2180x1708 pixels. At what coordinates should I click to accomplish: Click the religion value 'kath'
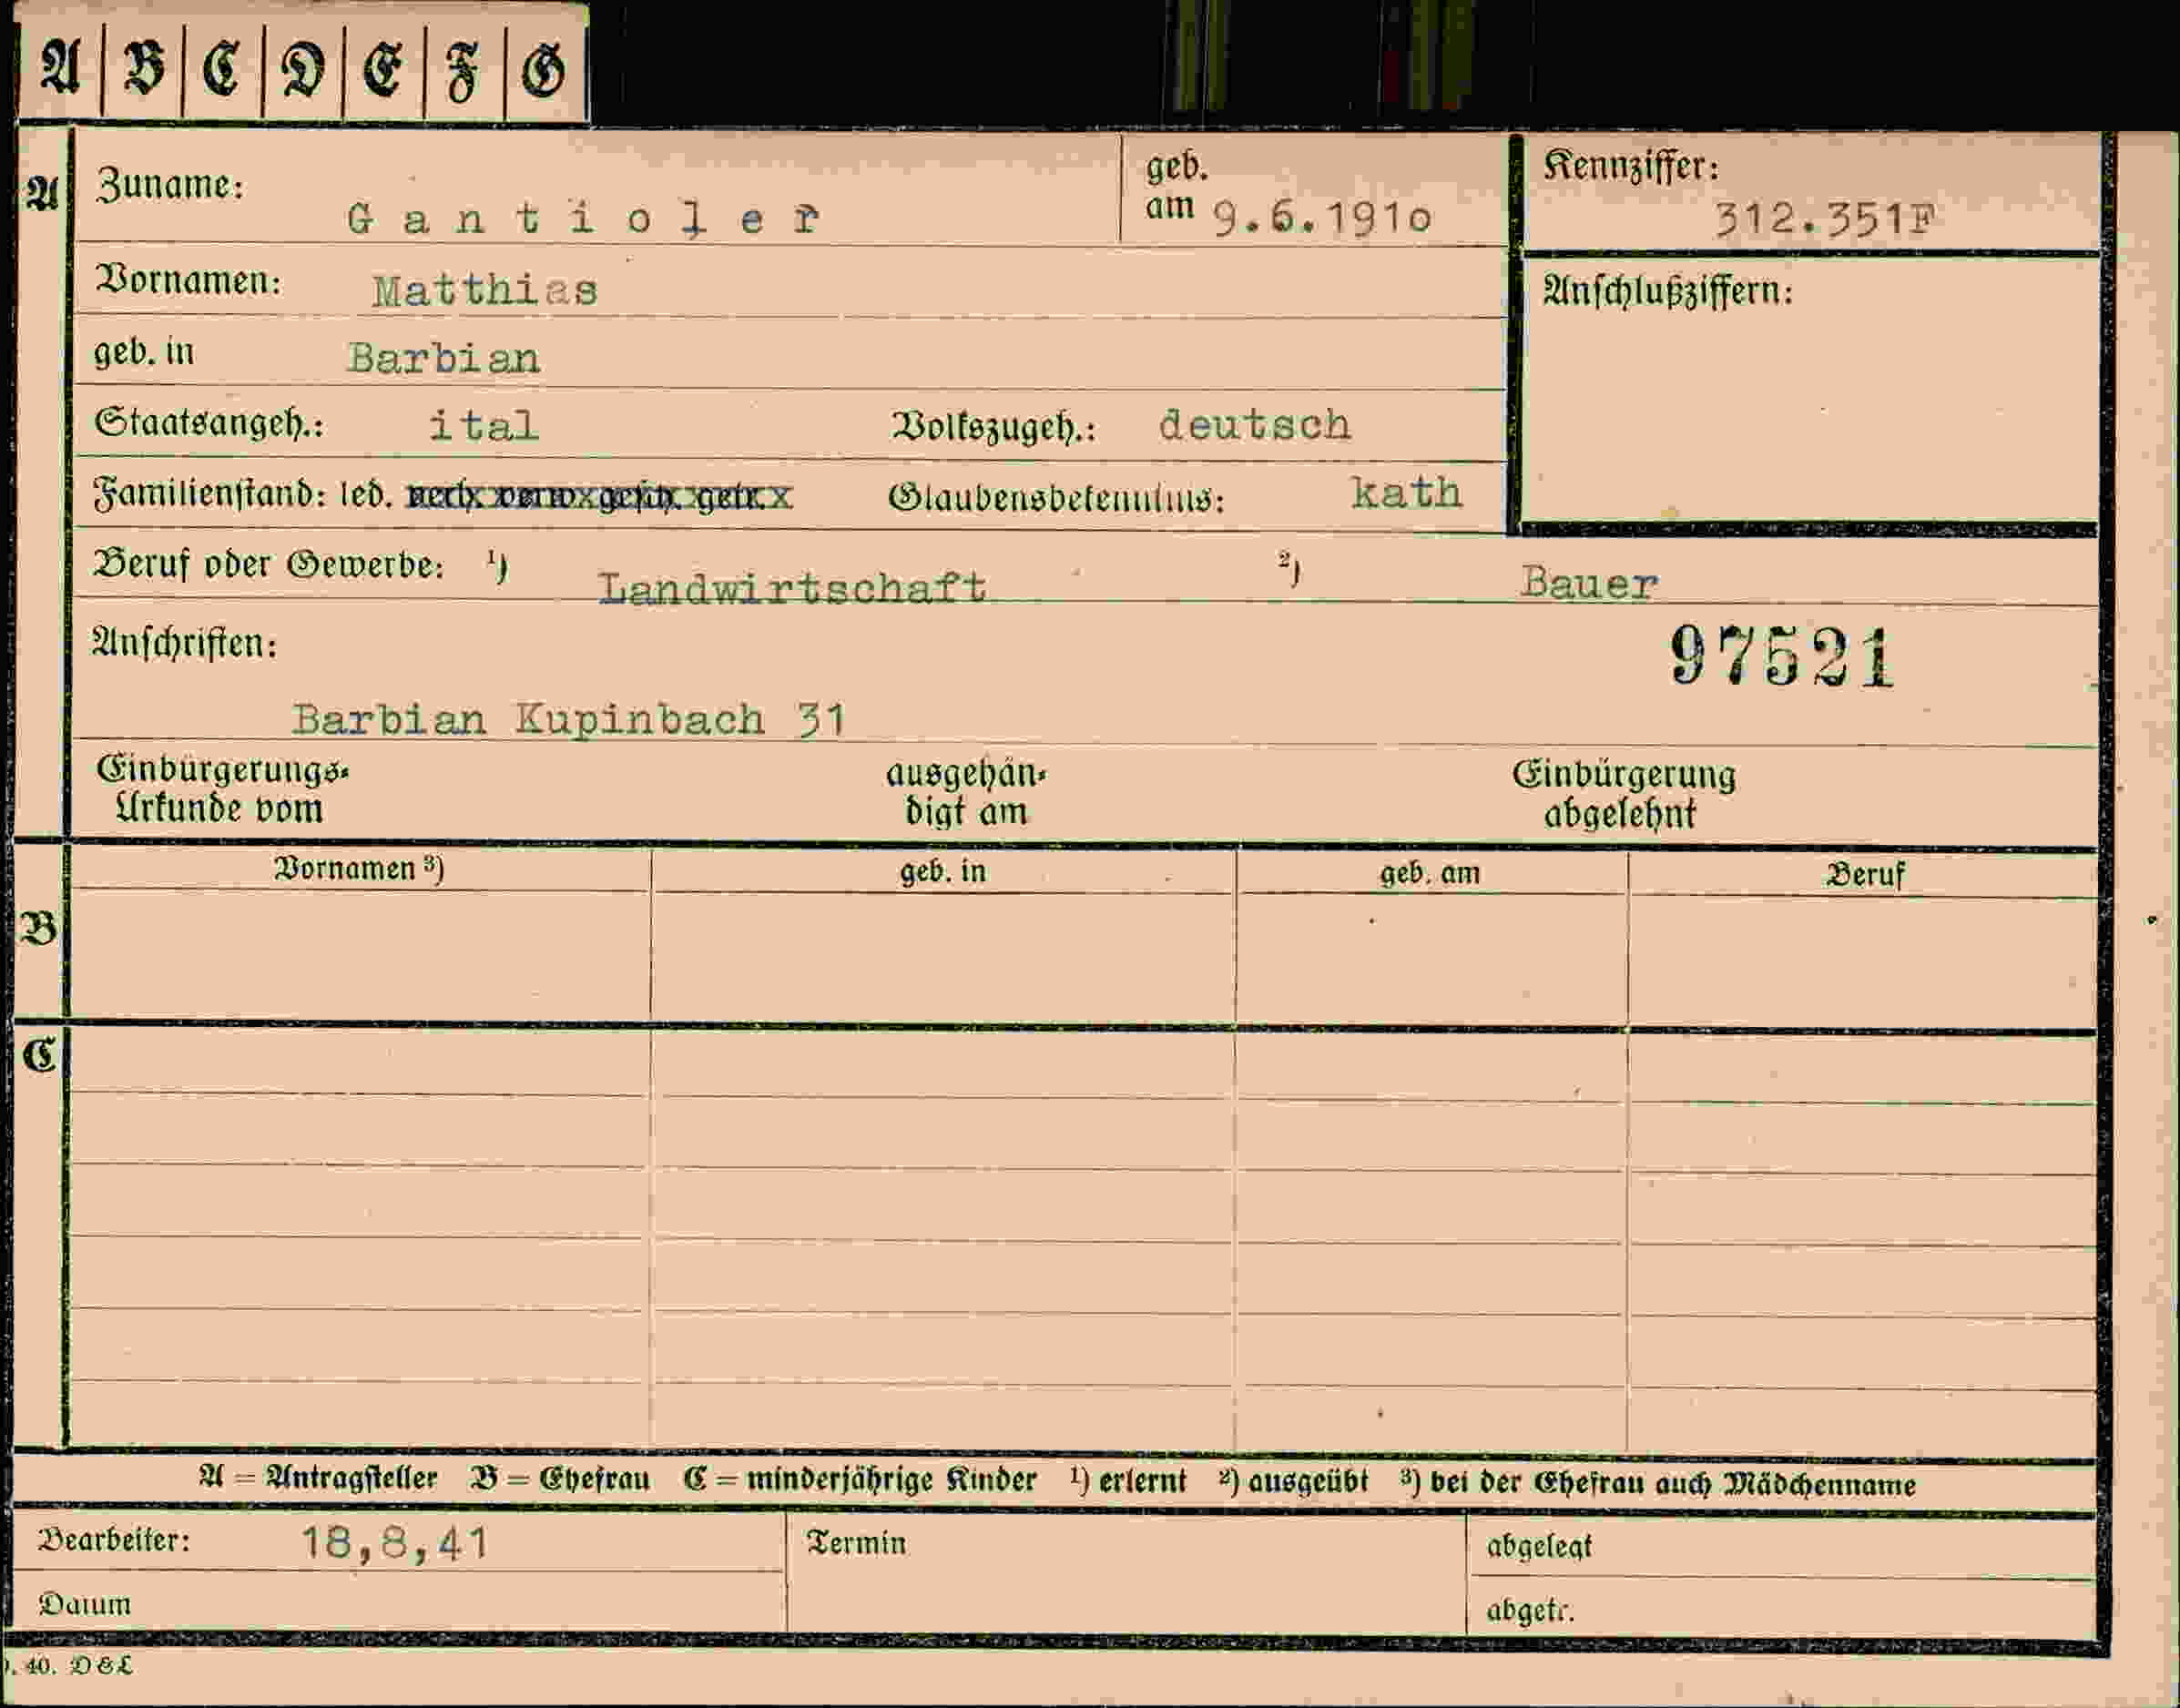tap(1407, 493)
